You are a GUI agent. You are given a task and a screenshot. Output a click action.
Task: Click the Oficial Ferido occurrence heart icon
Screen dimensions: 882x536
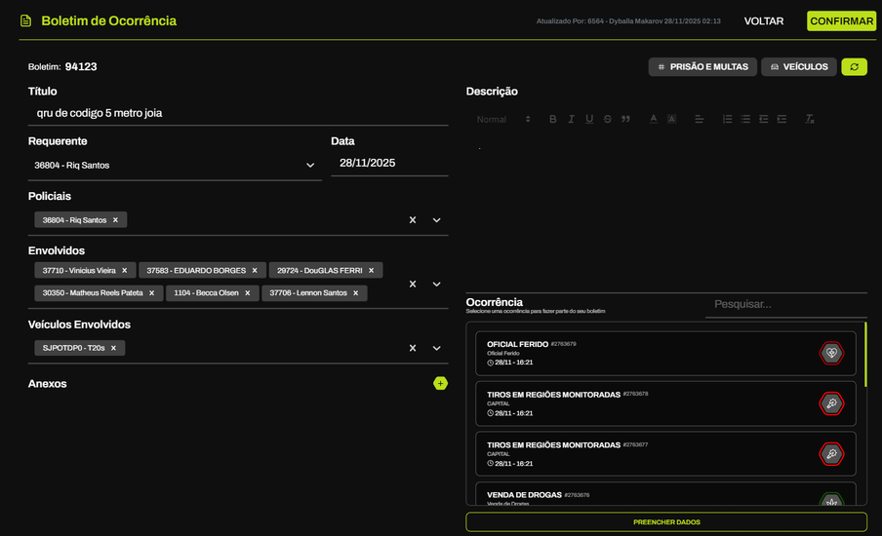831,354
